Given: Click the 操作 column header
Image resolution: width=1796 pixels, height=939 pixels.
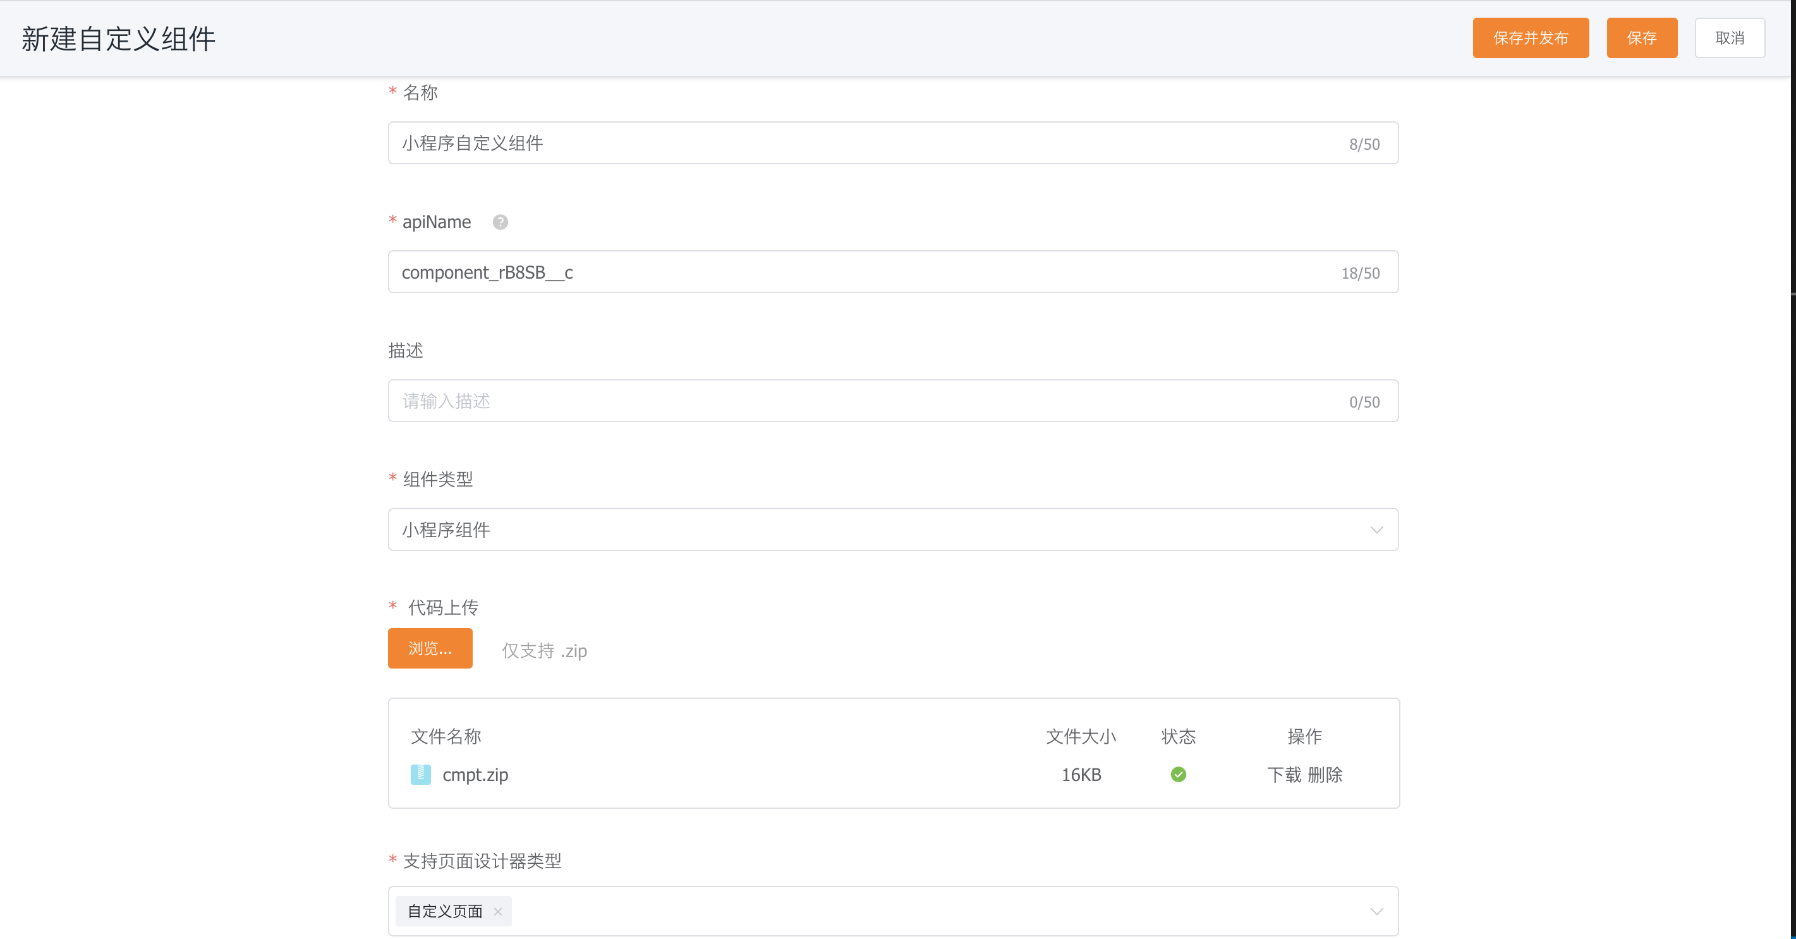Looking at the screenshot, I should (x=1304, y=736).
